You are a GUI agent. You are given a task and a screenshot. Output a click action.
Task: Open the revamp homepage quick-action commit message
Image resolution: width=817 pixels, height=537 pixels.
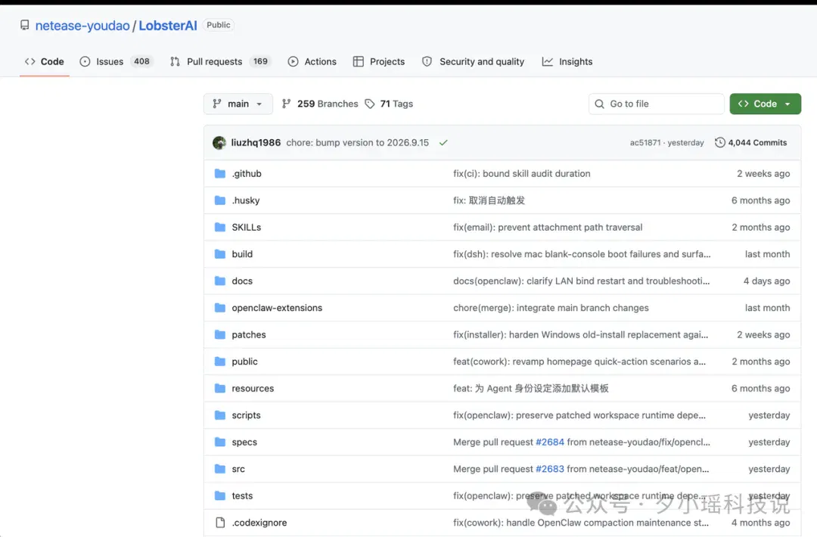[x=579, y=362]
